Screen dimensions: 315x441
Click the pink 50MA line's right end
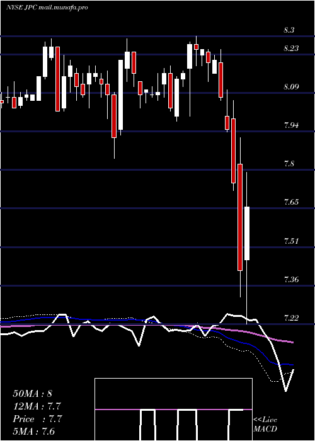pos(292,342)
